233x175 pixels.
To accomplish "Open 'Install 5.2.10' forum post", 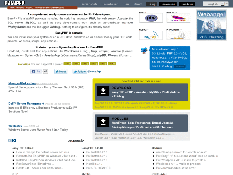I will coord(94,164).
